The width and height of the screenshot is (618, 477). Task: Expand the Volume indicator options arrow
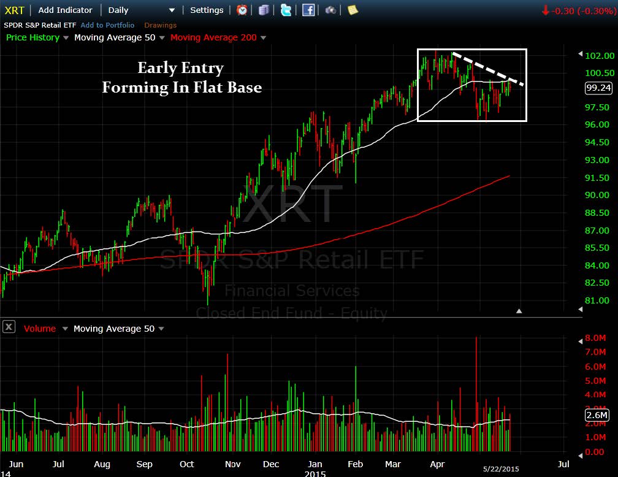(65, 329)
